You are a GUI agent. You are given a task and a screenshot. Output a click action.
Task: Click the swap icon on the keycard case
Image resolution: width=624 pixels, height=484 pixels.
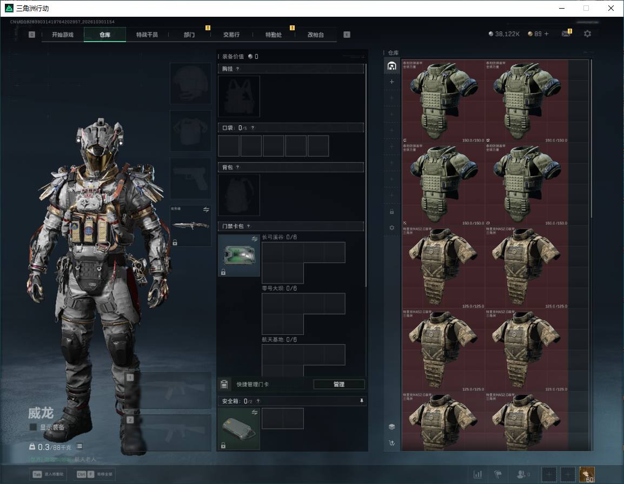pos(255,239)
